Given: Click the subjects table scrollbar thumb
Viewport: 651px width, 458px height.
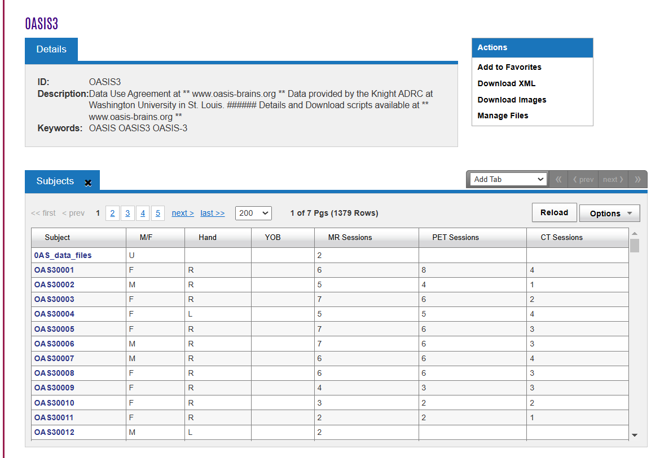Looking at the screenshot, I should (x=635, y=246).
